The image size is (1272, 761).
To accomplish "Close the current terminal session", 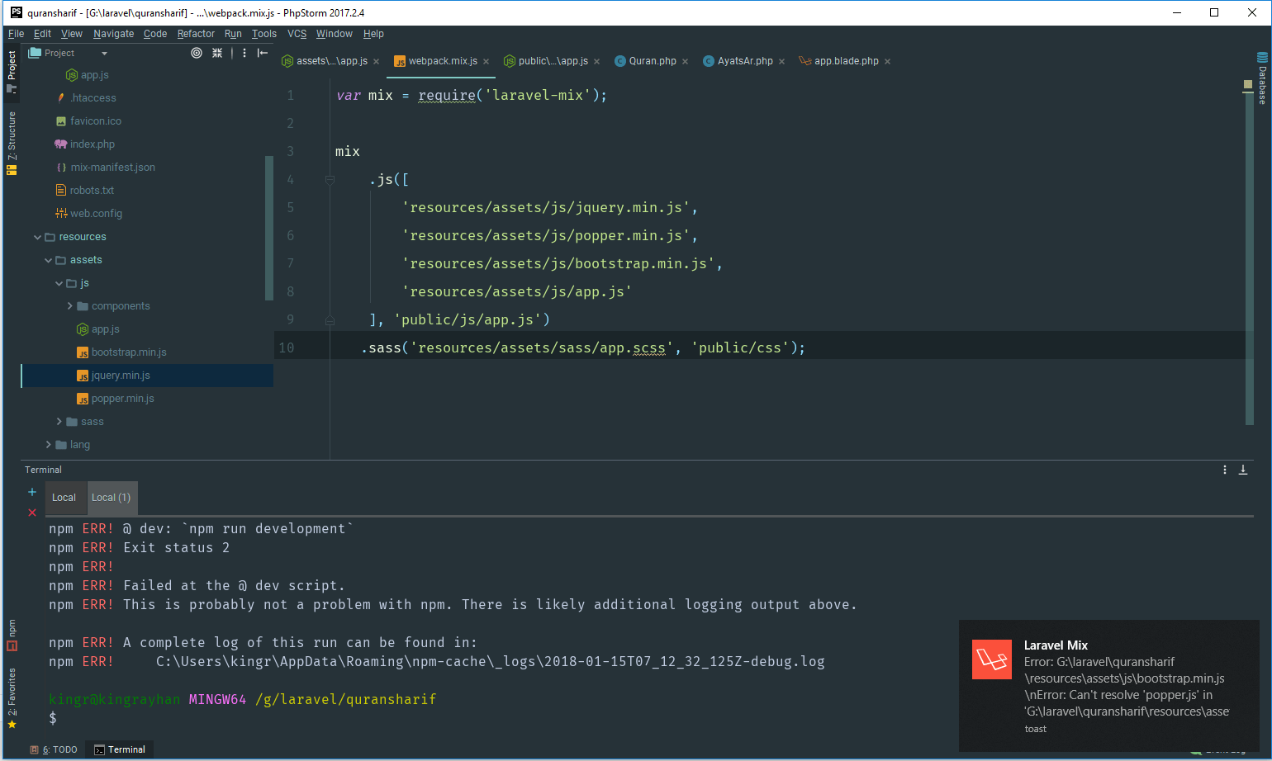I will (x=31, y=512).
